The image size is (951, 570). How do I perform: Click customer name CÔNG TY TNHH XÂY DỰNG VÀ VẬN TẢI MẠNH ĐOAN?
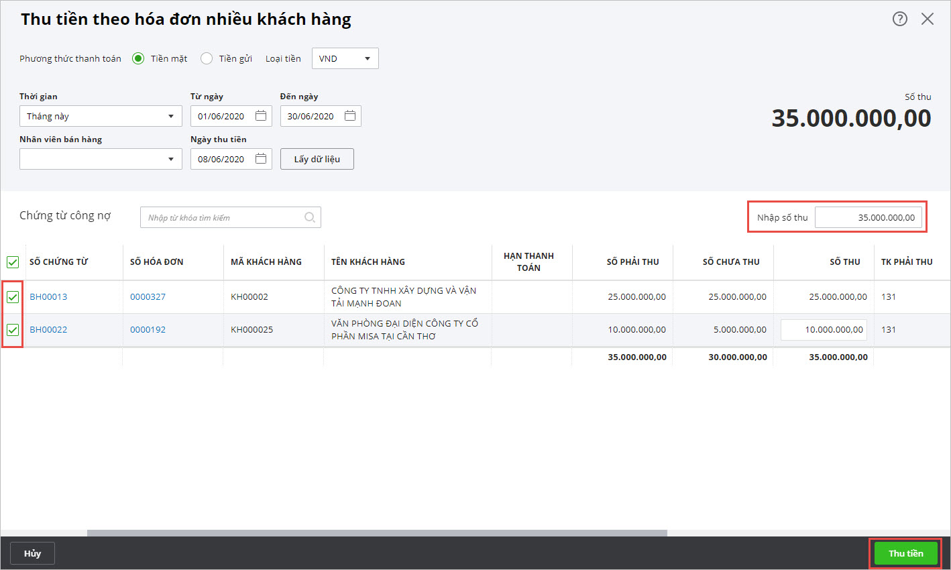click(x=404, y=296)
